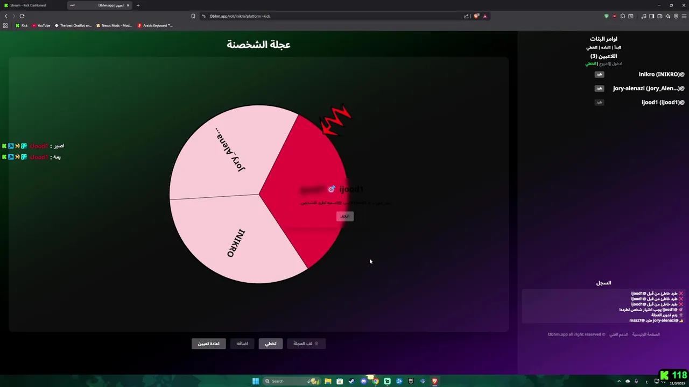Switch to the Stream - Kick Dashboard tab
This screenshot has height=387, width=689.
pos(32,5)
